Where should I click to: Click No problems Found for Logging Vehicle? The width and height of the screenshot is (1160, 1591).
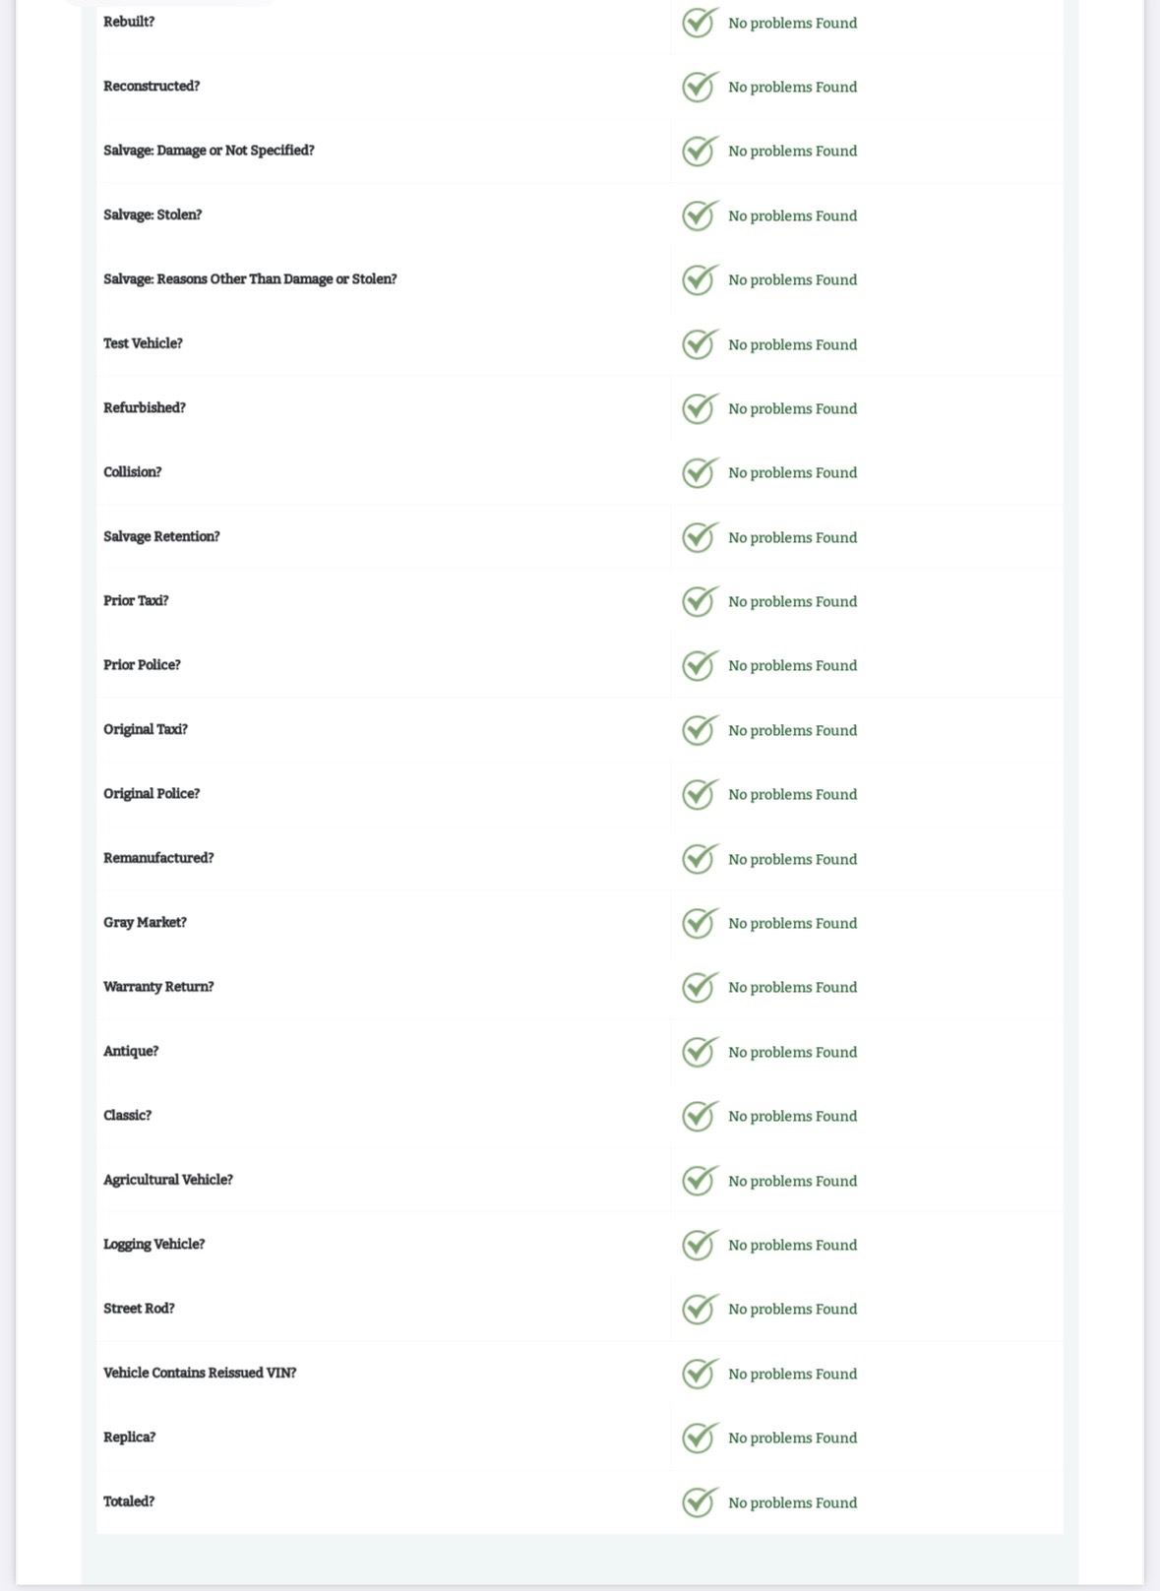(x=792, y=1245)
